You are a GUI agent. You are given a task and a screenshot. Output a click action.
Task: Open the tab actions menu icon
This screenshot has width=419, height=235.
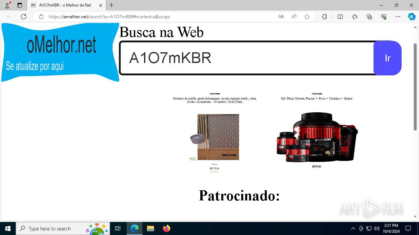tap(20, 5)
